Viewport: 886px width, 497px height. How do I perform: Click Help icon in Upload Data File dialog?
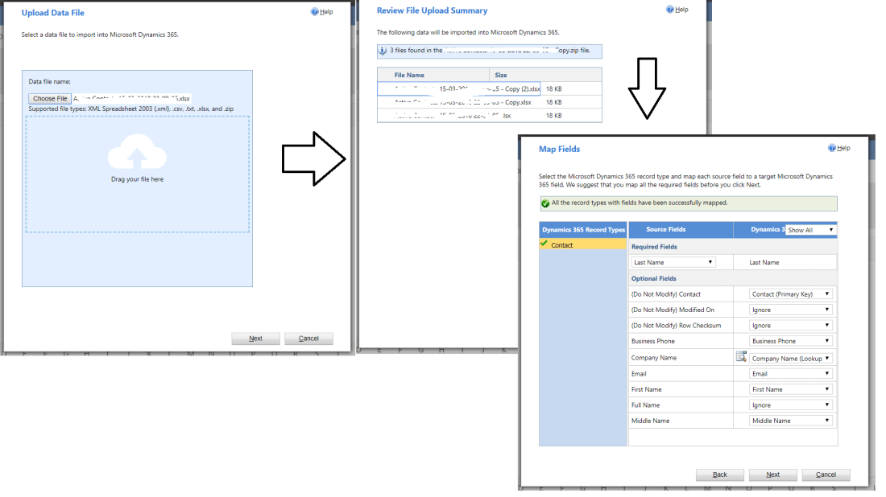click(x=314, y=12)
